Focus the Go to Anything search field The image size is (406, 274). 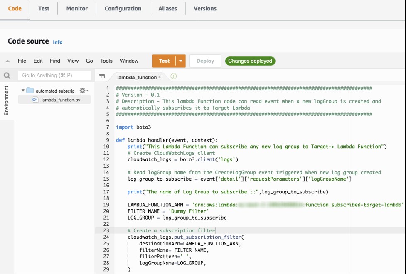click(54, 76)
